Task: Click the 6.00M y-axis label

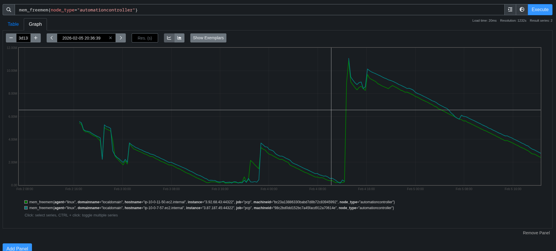Action: (13, 117)
